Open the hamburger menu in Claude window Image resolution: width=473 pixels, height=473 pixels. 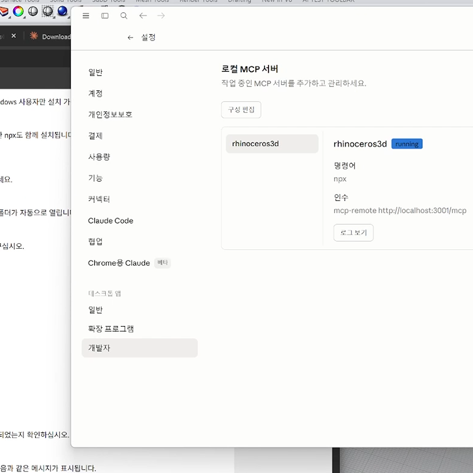86,16
